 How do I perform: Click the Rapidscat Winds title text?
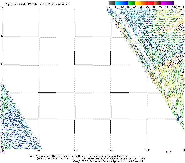[37, 4]
